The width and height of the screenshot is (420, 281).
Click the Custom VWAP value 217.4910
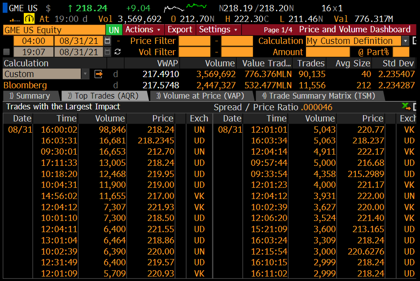pos(161,74)
